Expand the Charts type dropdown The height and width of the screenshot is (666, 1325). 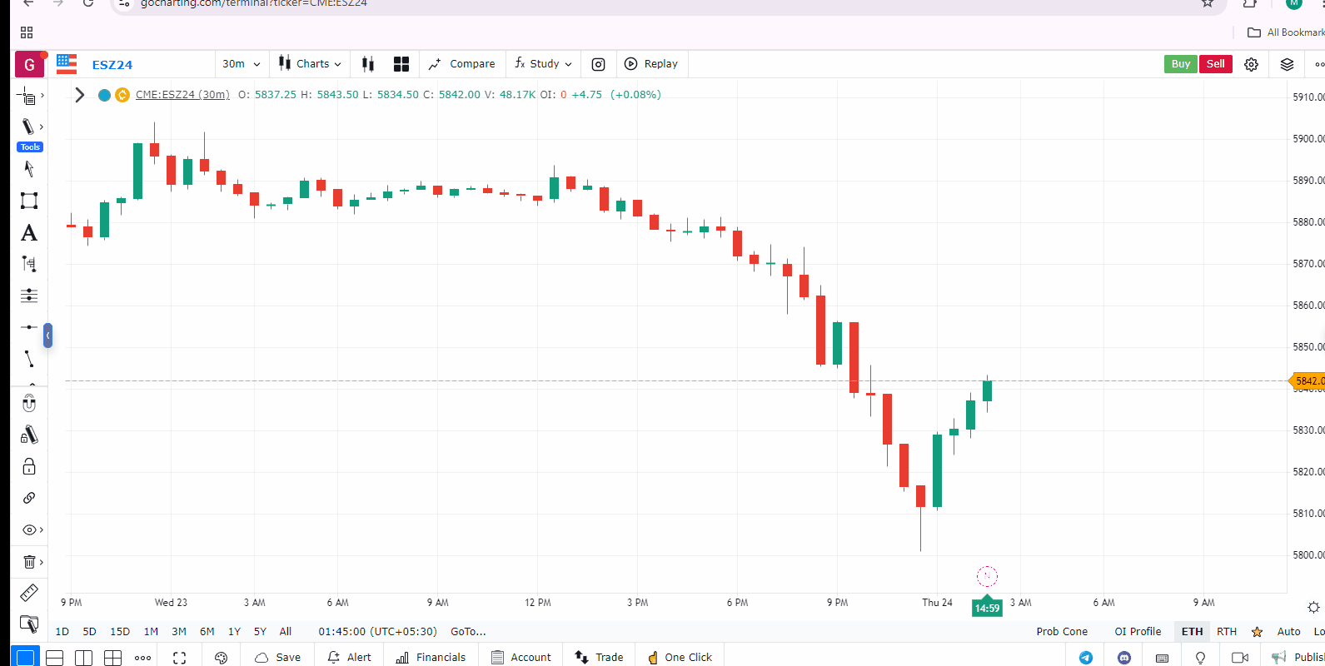pos(310,64)
